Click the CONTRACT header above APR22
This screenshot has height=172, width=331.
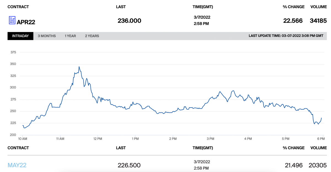(x=18, y=7)
